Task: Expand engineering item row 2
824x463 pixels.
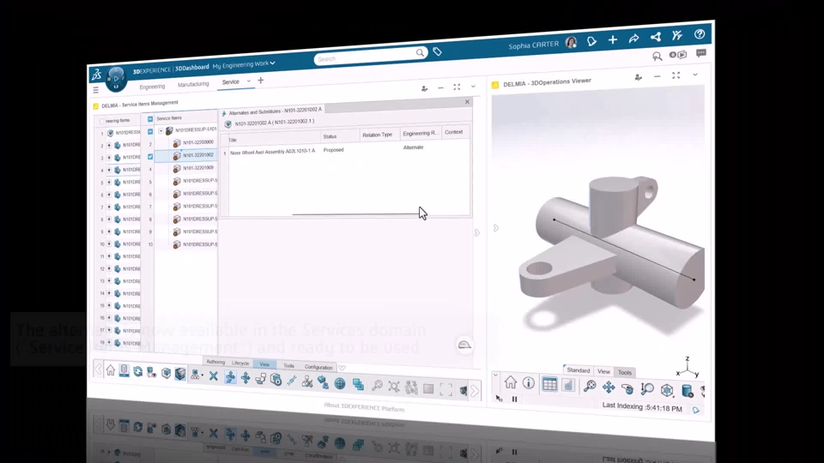Action: [109, 146]
